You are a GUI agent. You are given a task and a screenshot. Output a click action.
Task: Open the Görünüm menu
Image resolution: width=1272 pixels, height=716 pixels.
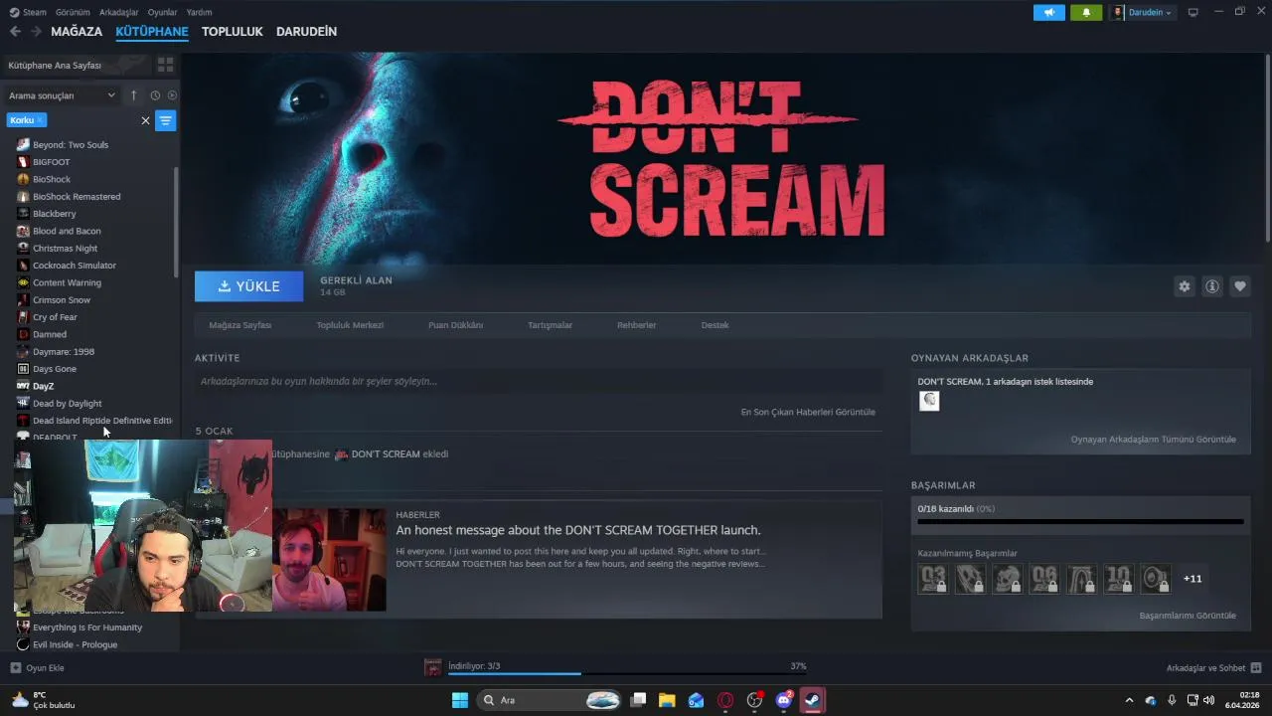coord(73,12)
